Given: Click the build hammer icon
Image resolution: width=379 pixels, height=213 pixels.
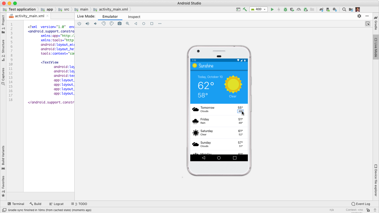Looking at the screenshot, I should [x=245, y=9].
